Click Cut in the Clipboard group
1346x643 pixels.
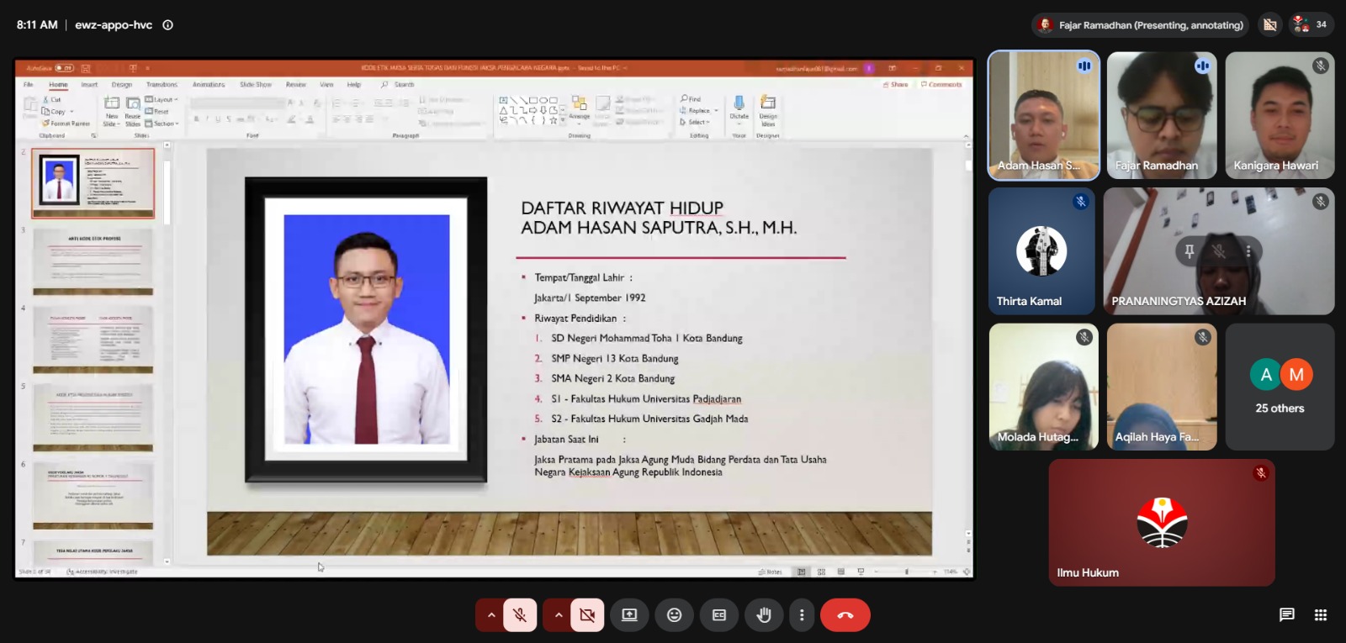(53, 100)
